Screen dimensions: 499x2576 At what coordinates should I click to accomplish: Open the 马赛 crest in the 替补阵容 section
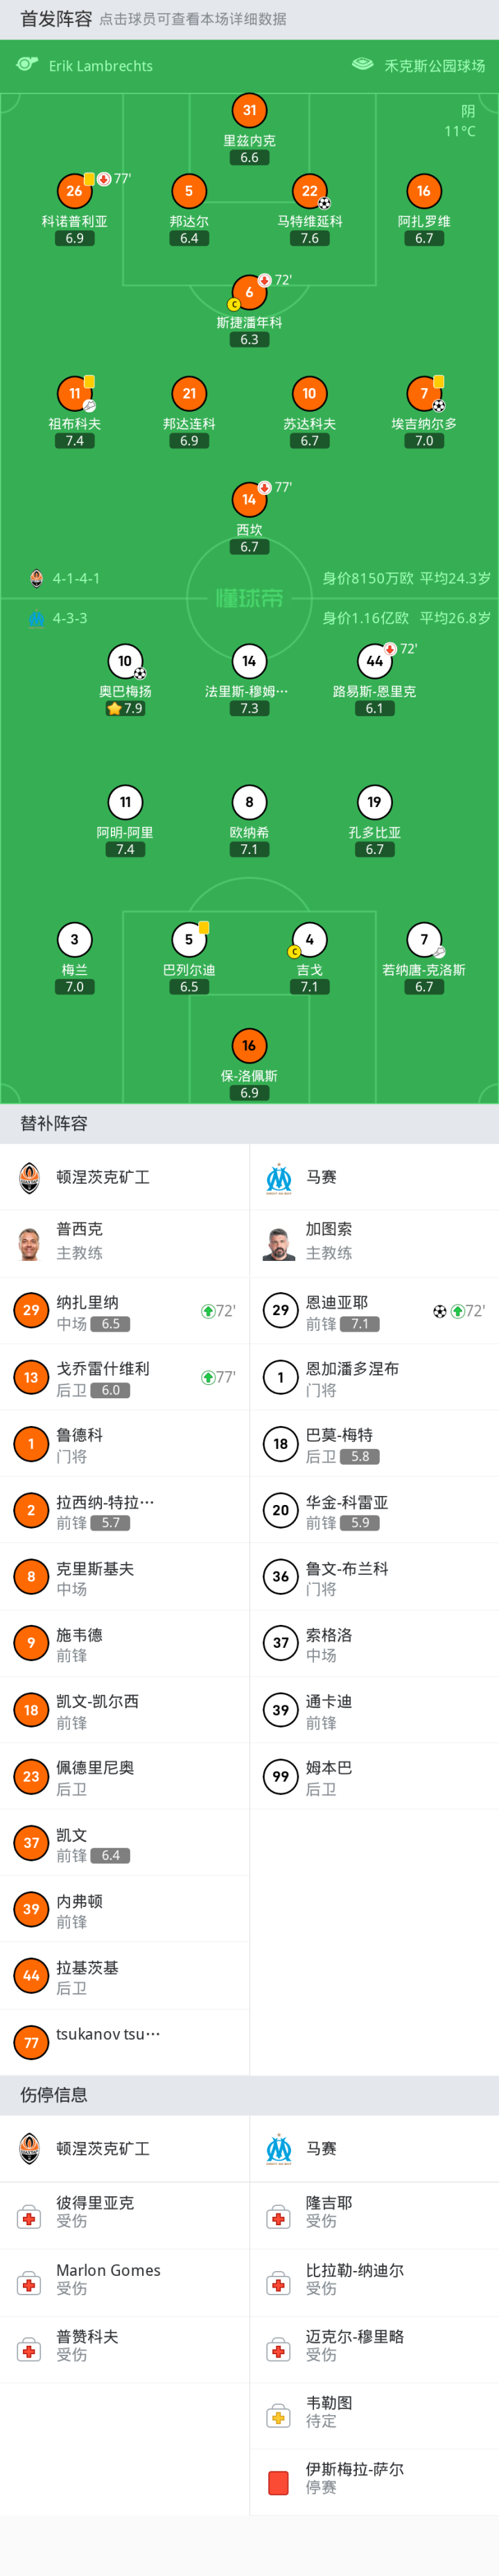(279, 1177)
